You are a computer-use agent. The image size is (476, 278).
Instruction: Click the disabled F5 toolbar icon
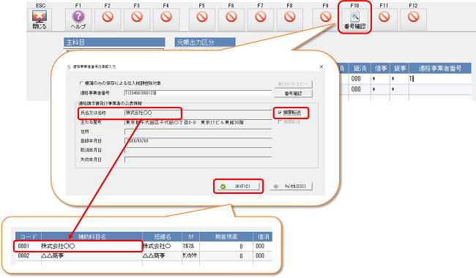pyautogui.click(x=202, y=20)
